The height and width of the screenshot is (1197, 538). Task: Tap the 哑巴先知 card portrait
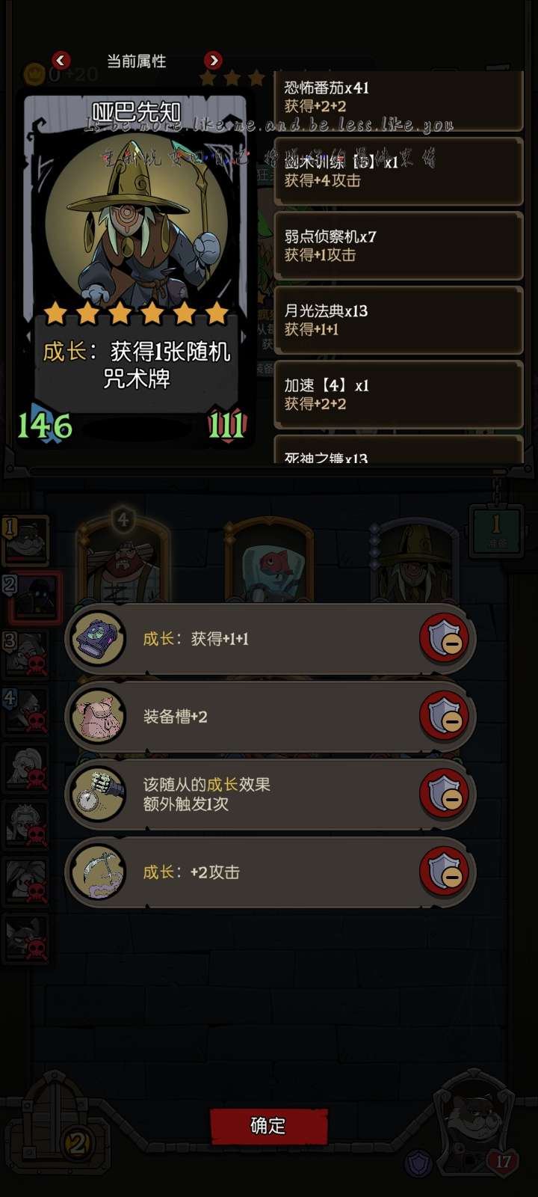pyautogui.click(x=136, y=217)
